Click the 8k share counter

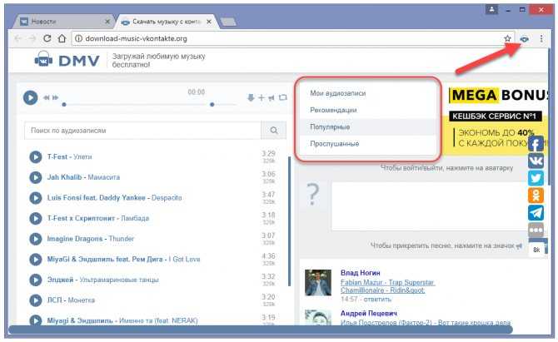pyautogui.click(x=536, y=250)
